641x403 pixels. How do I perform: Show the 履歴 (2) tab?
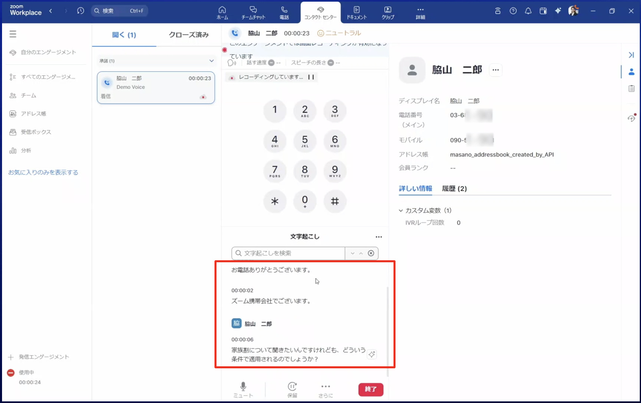click(454, 188)
